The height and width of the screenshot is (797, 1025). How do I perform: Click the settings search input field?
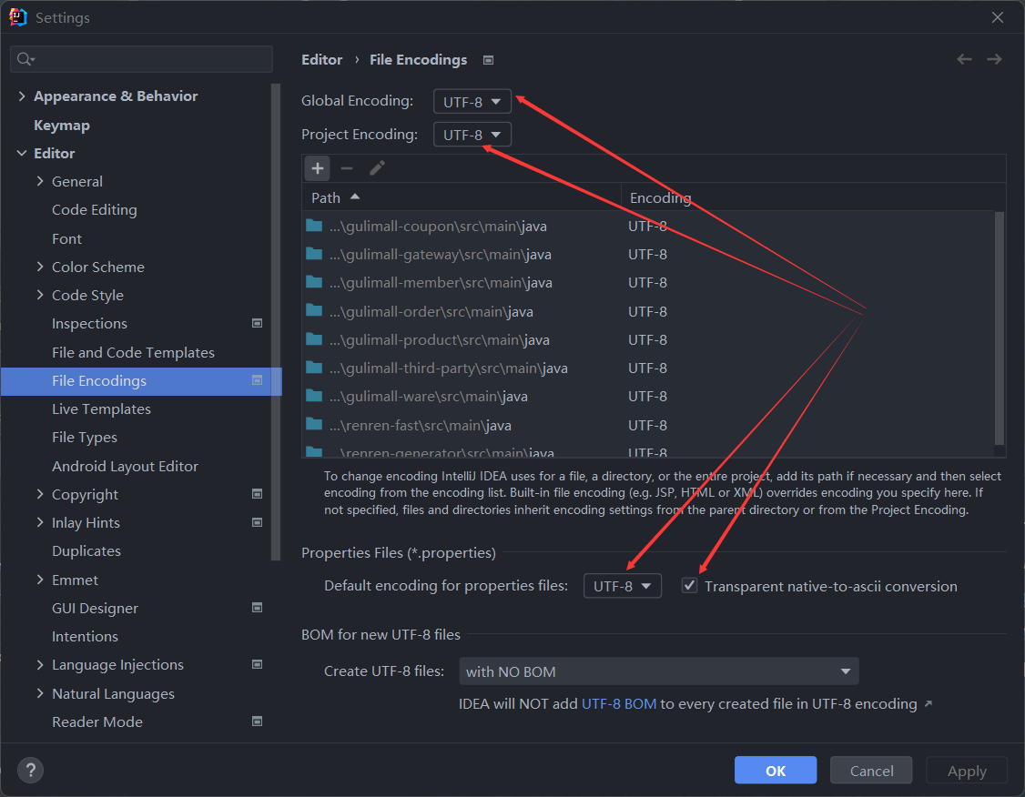(141, 59)
